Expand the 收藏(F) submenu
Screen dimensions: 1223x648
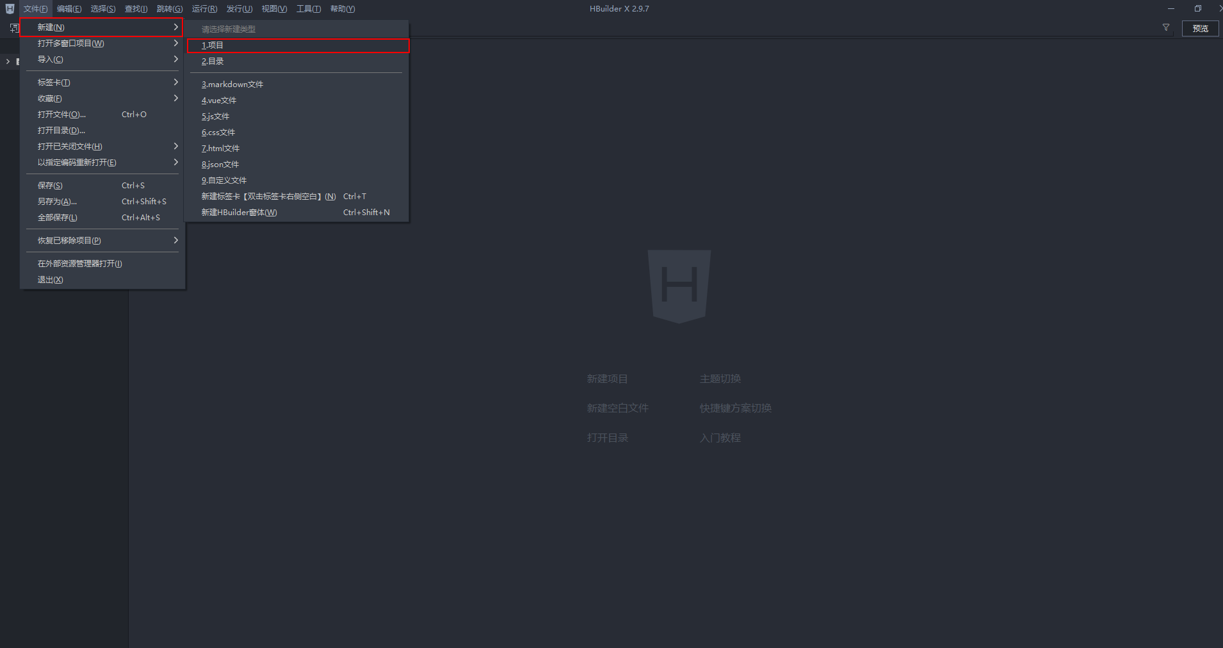49,98
